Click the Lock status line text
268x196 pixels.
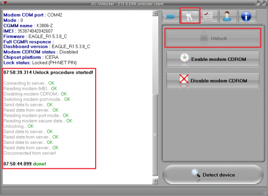(40, 63)
